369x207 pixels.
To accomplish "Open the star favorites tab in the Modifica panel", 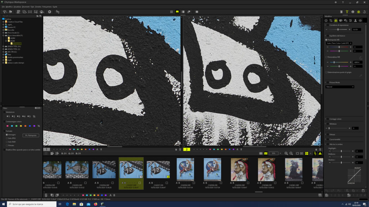I will pos(326,20).
